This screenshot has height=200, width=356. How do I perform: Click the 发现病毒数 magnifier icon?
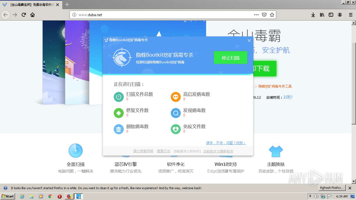[176, 113]
